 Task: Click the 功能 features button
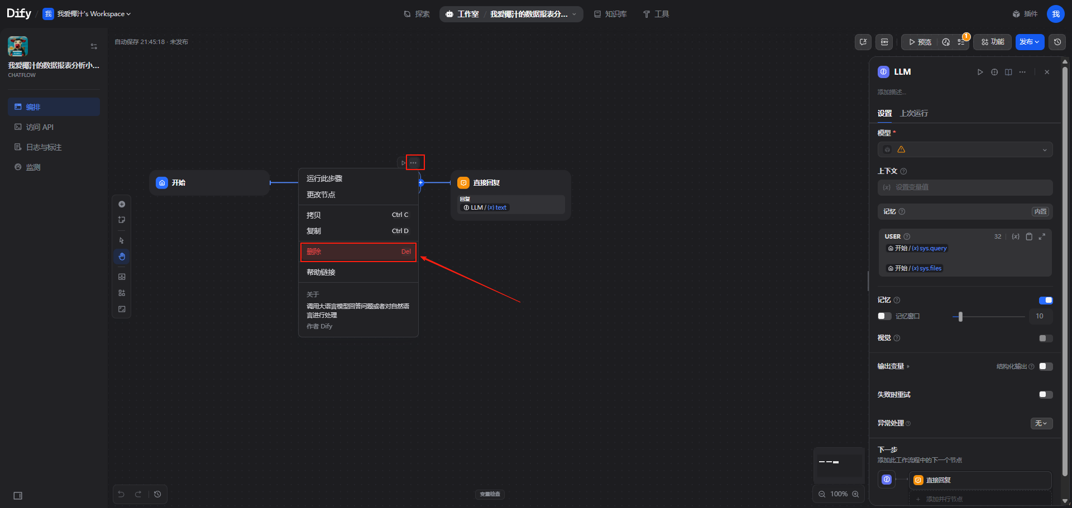tap(993, 42)
